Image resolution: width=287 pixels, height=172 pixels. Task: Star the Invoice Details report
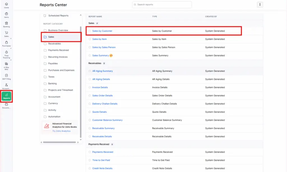90,87
